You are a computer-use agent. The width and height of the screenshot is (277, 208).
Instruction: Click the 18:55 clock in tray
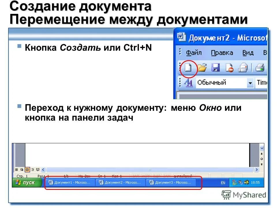coord(255,182)
